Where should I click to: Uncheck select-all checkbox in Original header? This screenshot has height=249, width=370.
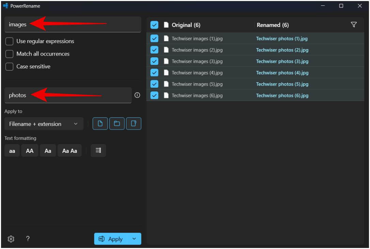pos(154,25)
